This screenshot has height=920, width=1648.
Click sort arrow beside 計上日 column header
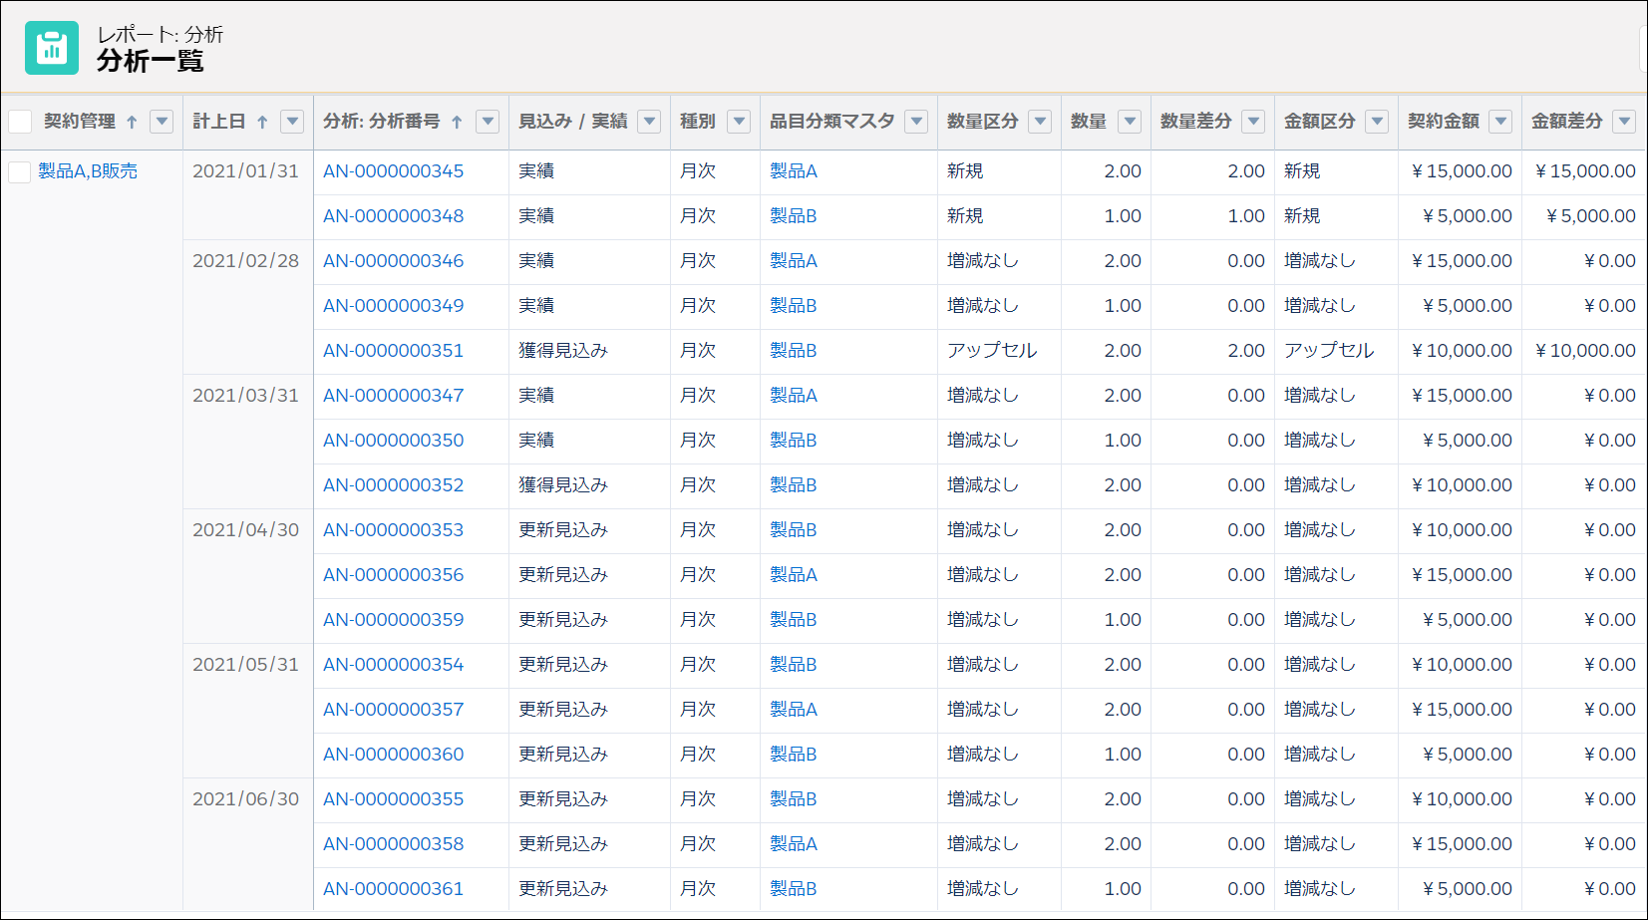tap(262, 122)
